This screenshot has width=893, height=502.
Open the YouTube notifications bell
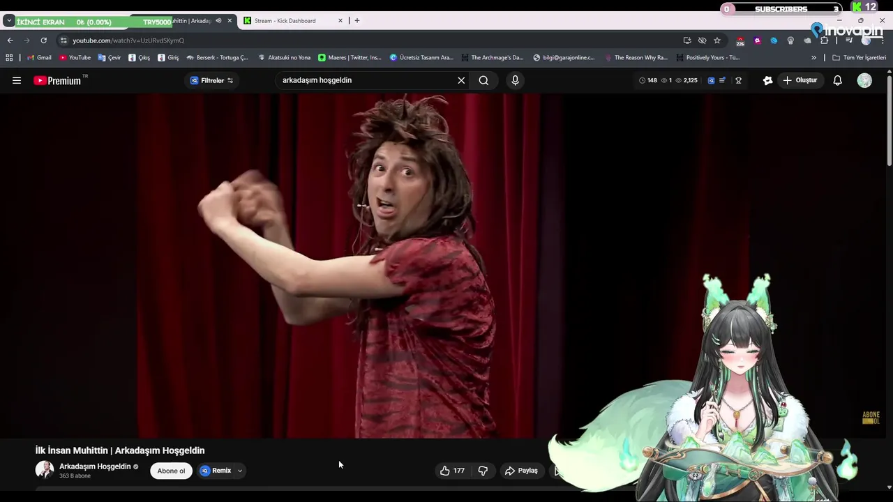tap(837, 80)
